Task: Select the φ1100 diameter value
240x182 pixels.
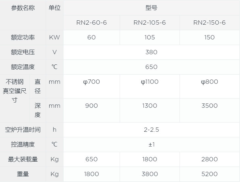Action: tap(150, 82)
